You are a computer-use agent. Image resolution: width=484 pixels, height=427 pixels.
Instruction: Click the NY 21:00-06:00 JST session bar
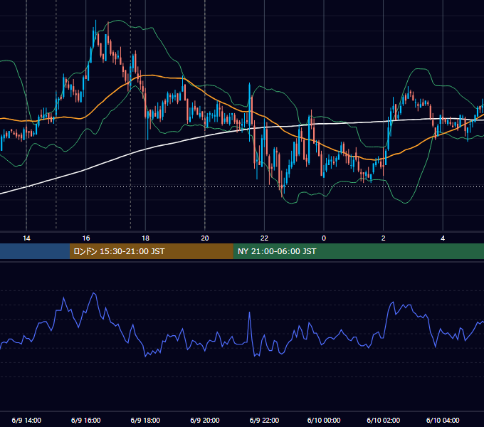(x=358, y=251)
